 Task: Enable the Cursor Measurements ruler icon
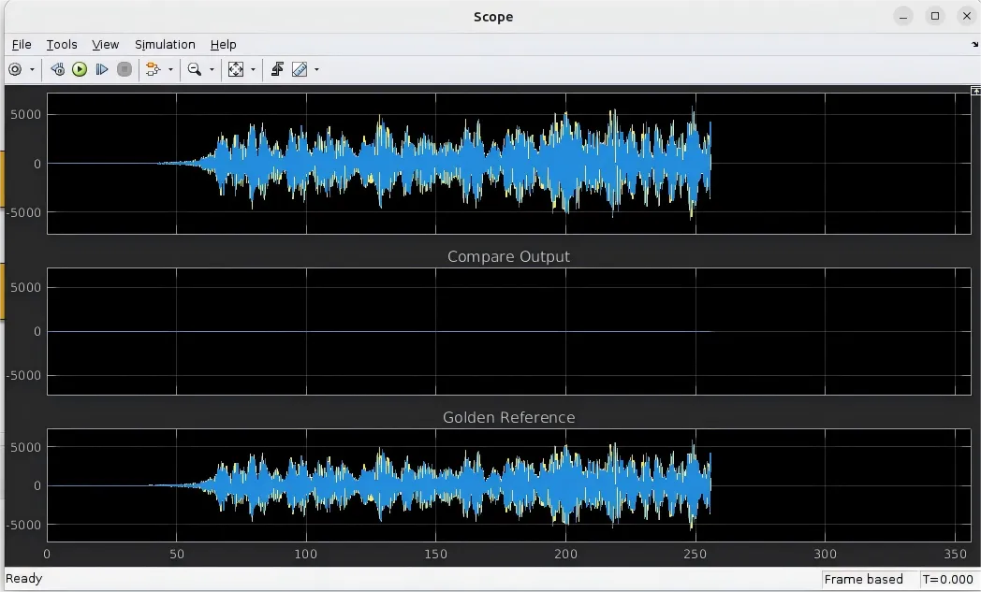(300, 69)
